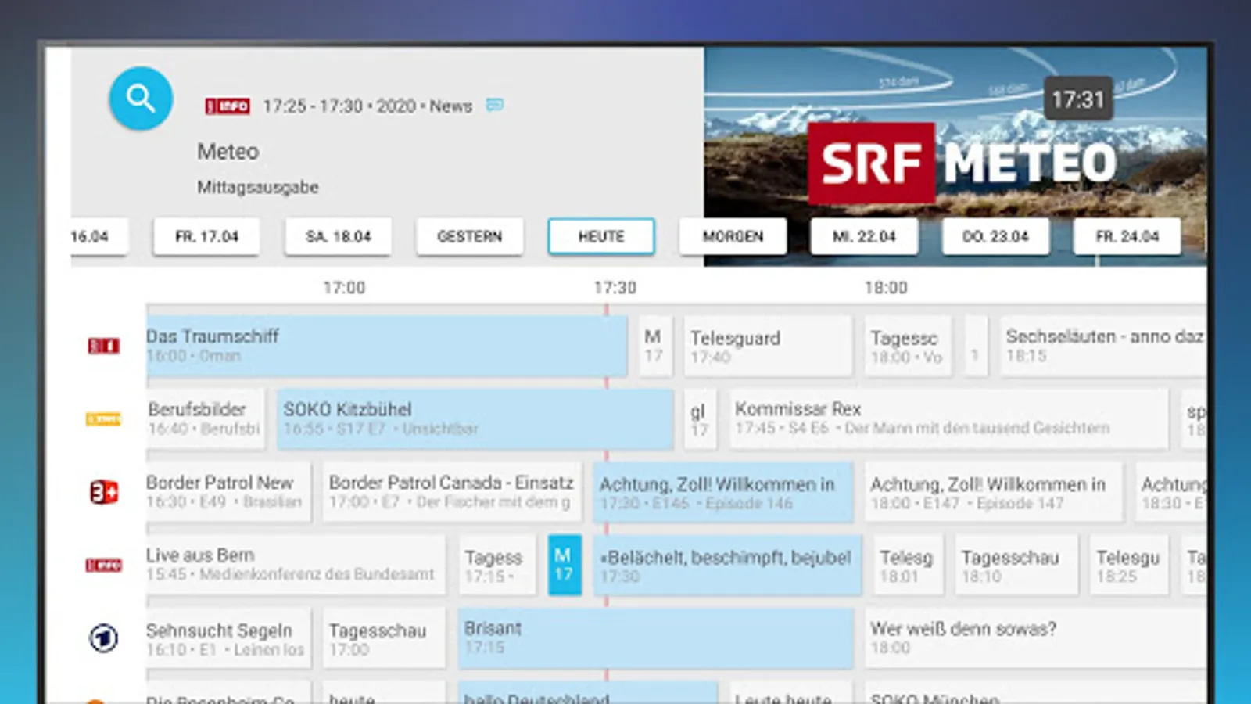
Task: Select Border Patrol New at 16:30
Action: [x=228, y=492]
